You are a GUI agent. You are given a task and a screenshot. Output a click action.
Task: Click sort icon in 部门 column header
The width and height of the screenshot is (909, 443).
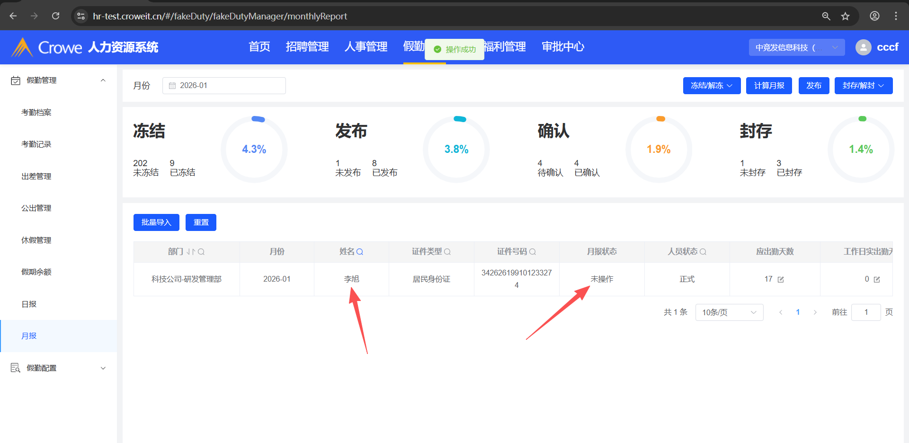pyautogui.click(x=190, y=252)
